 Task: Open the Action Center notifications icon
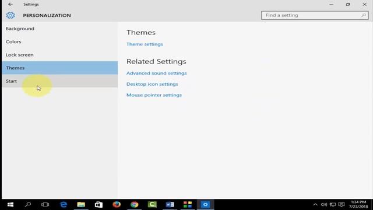(342, 205)
